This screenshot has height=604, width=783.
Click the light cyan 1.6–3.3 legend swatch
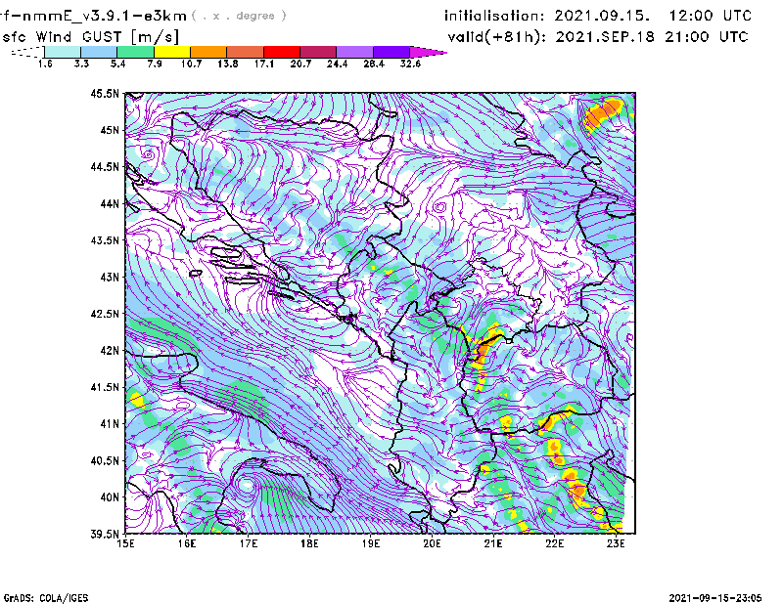63,52
